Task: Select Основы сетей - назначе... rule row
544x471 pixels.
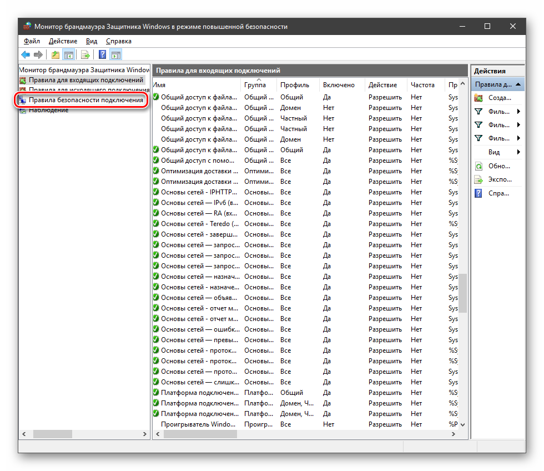Action: click(x=306, y=287)
